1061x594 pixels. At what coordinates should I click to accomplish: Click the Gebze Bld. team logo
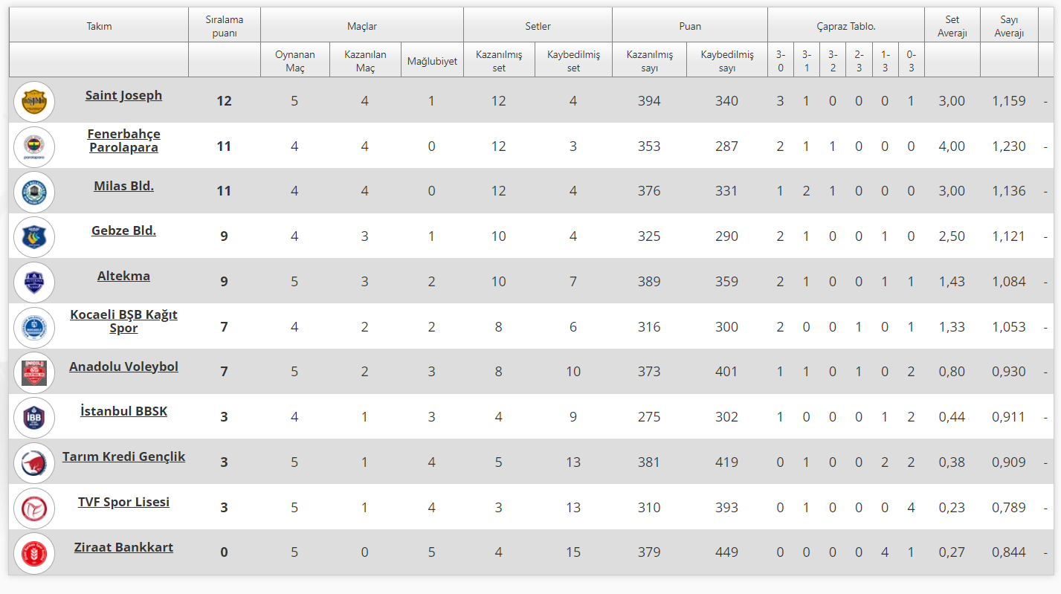pyautogui.click(x=34, y=236)
